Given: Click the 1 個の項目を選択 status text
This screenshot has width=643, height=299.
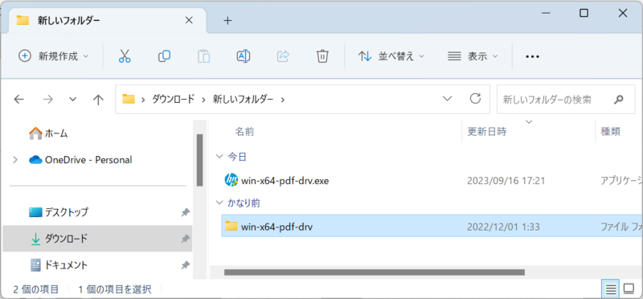Looking at the screenshot, I should click(114, 289).
